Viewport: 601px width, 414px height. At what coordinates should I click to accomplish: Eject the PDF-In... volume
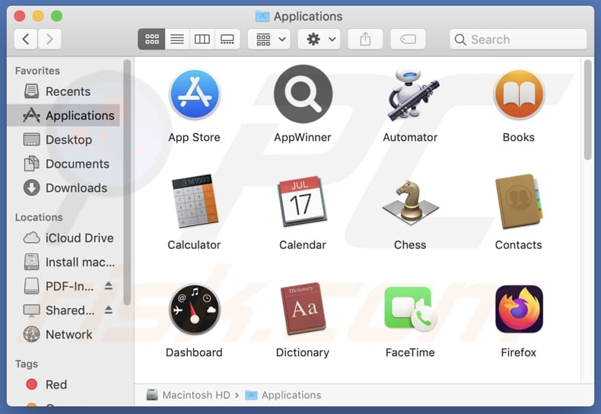(x=109, y=285)
